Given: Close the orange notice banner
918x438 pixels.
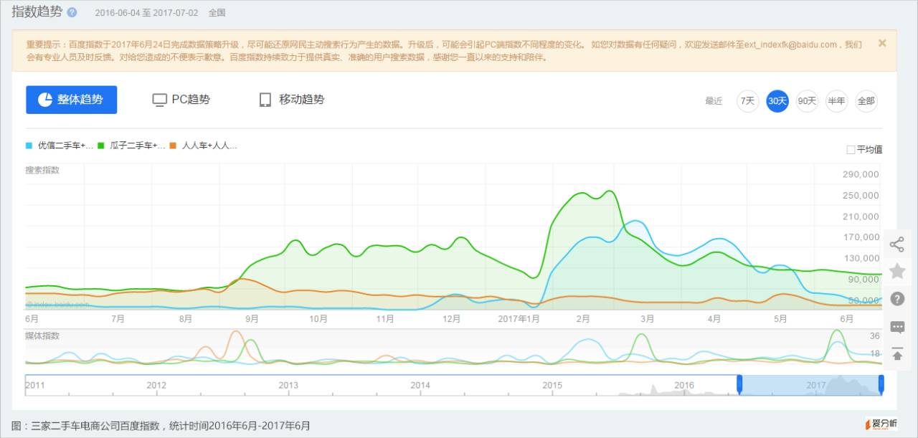Looking at the screenshot, I should pyautogui.click(x=882, y=43).
